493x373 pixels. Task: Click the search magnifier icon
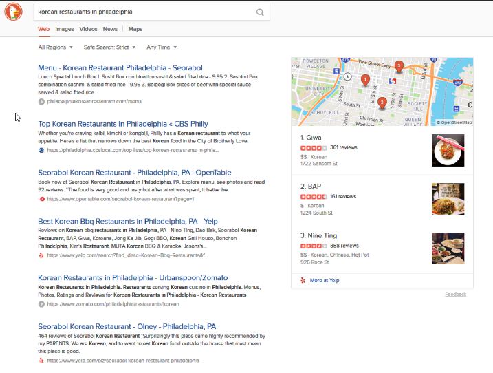click(x=260, y=12)
